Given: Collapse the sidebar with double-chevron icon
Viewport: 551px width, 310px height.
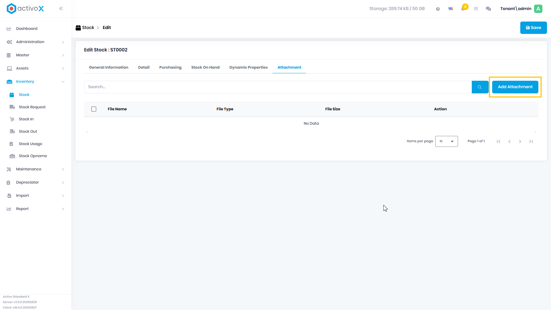Looking at the screenshot, I should pos(61,9).
